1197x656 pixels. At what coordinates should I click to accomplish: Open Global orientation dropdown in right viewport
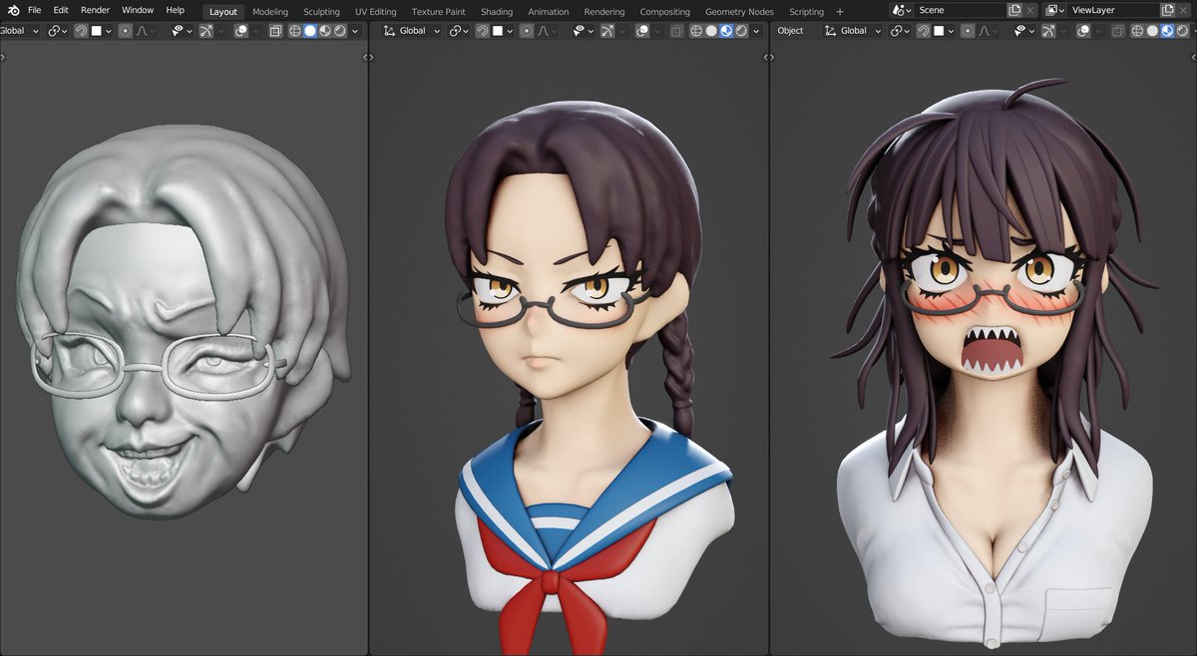tap(853, 31)
